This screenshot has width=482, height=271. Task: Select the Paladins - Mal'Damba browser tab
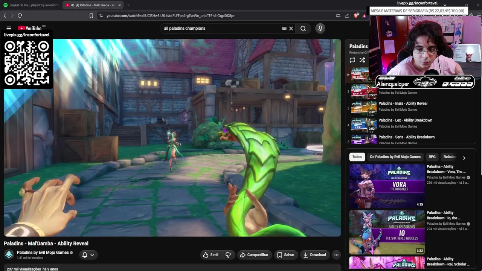coord(92,5)
